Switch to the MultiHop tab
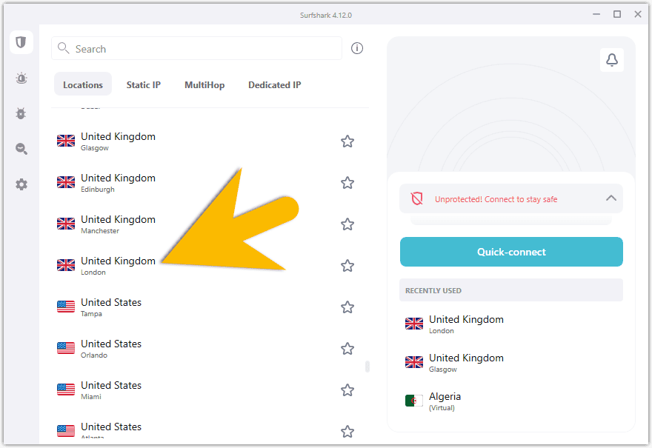This screenshot has height=448, width=652. (204, 85)
